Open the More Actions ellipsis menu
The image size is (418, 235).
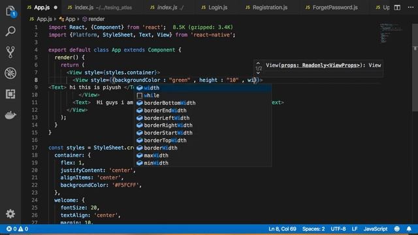(411, 7)
